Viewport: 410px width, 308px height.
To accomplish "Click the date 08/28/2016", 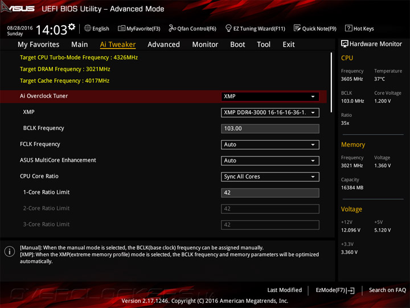I will click(19, 28).
